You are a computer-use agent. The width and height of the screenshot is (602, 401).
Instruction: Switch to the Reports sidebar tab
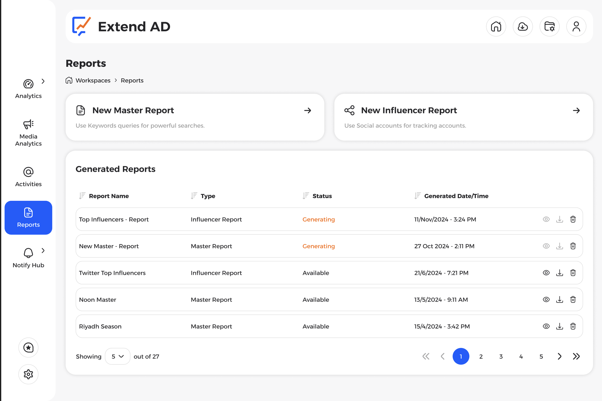click(28, 218)
